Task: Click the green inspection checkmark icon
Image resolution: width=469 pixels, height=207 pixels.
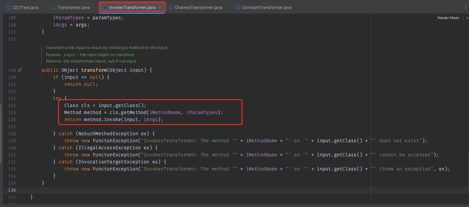Action: coord(467,18)
